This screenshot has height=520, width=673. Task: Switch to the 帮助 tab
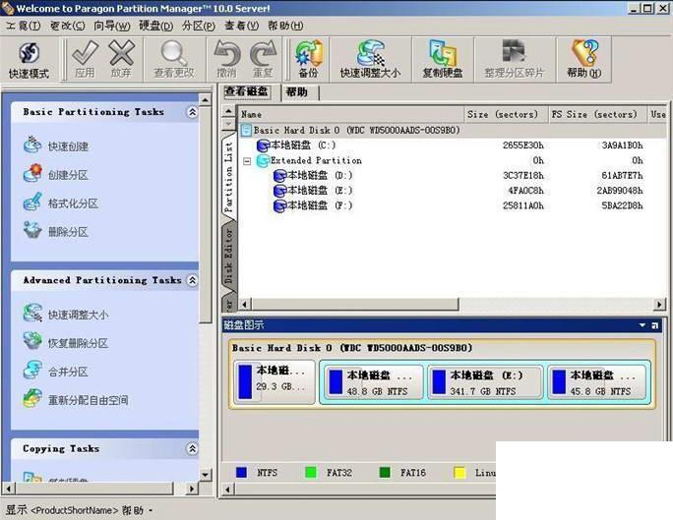coord(296,91)
